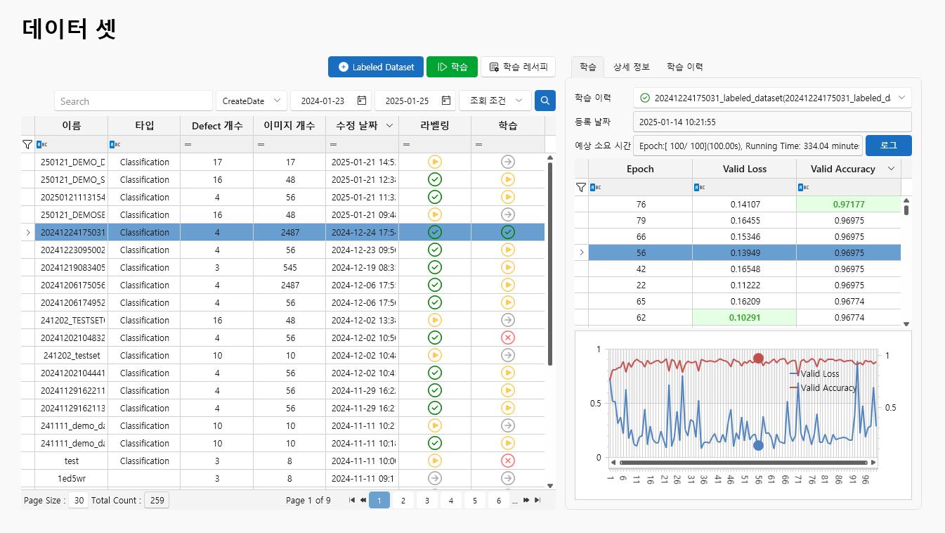This screenshot has height=533, width=945.
Task: Click the blue search magnifier button
Action: tap(545, 101)
